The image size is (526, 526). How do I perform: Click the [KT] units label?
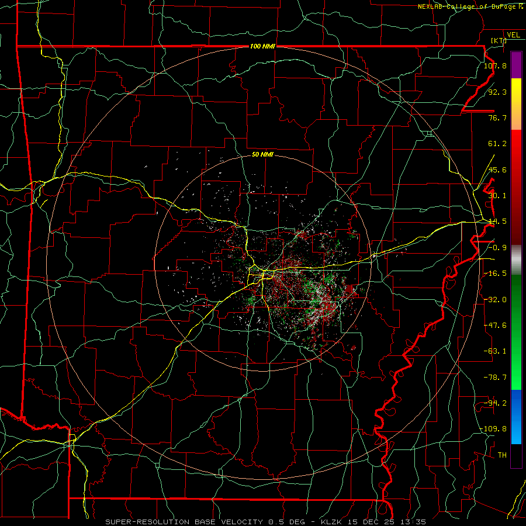tap(499, 40)
